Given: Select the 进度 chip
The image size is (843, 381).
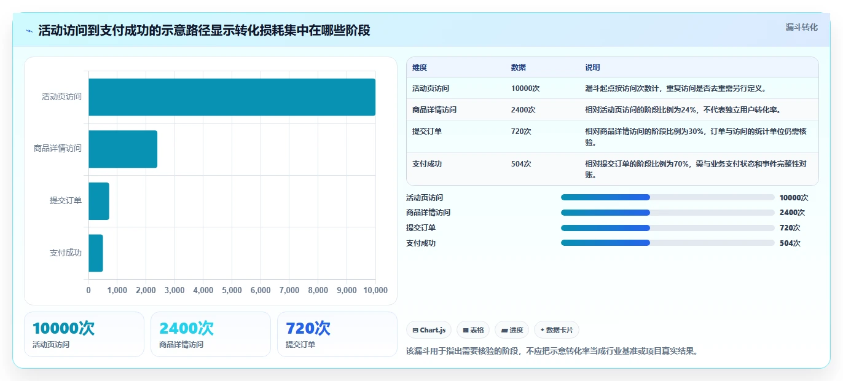Looking at the screenshot, I should (x=512, y=330).
